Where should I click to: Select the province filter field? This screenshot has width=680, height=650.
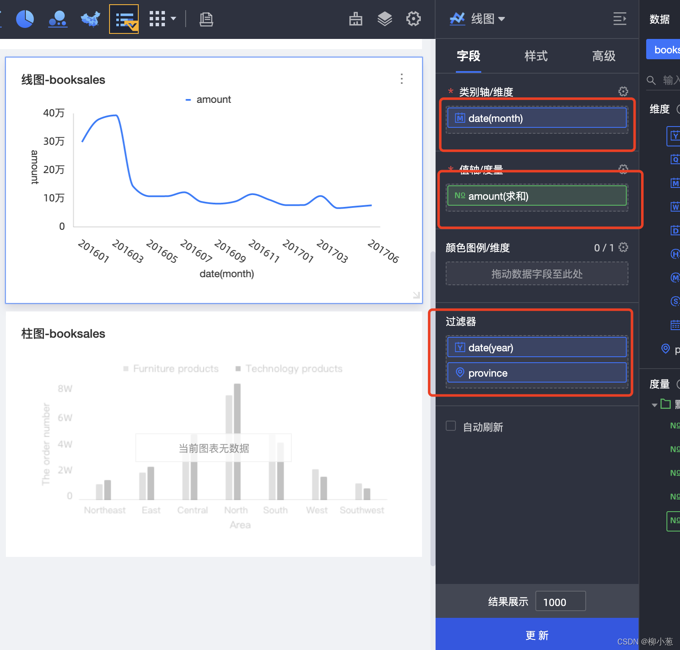[x=537, y=373]
